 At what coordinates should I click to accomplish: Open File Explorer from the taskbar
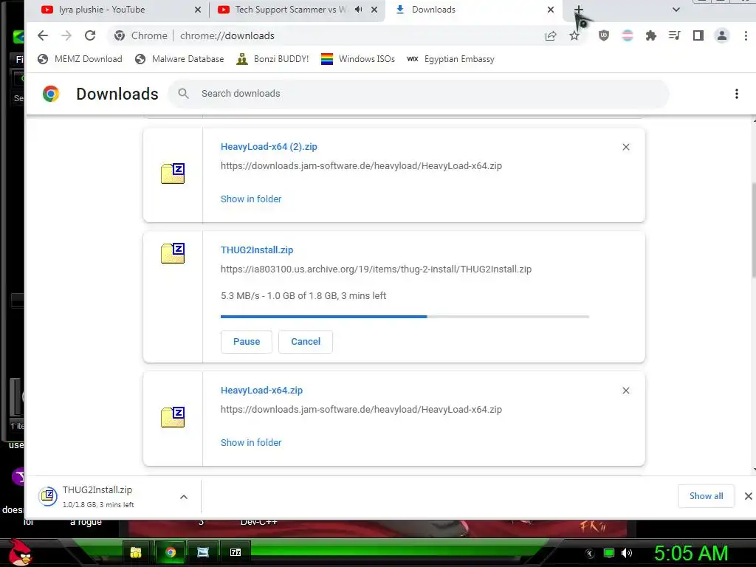(136, 552)
